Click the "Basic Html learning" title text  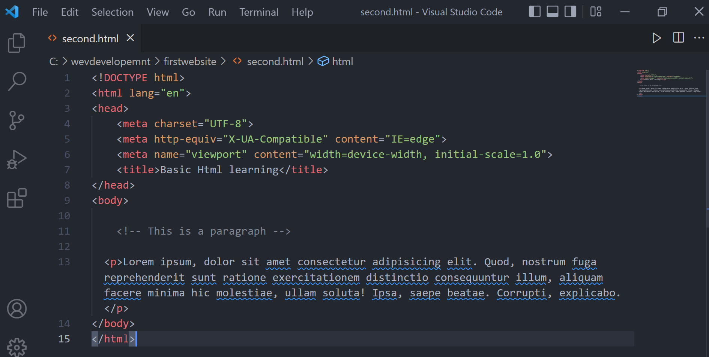[x=219, y=170]
